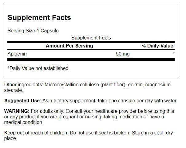The height and width of the screenshot is (148, 186).
Task: Click the bold WARNING label
Action: (x=17, y=111)
